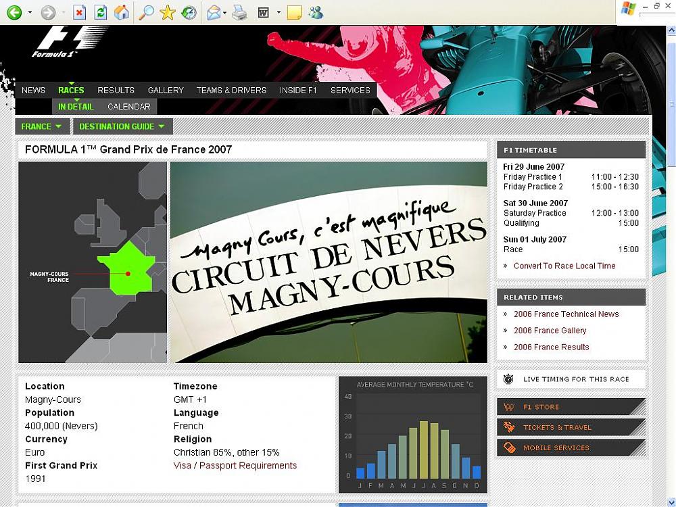676x507 pixels.
Task: Open the MOBILE SERVICES button
Action: pyautogui.click(x=571, y=448)
